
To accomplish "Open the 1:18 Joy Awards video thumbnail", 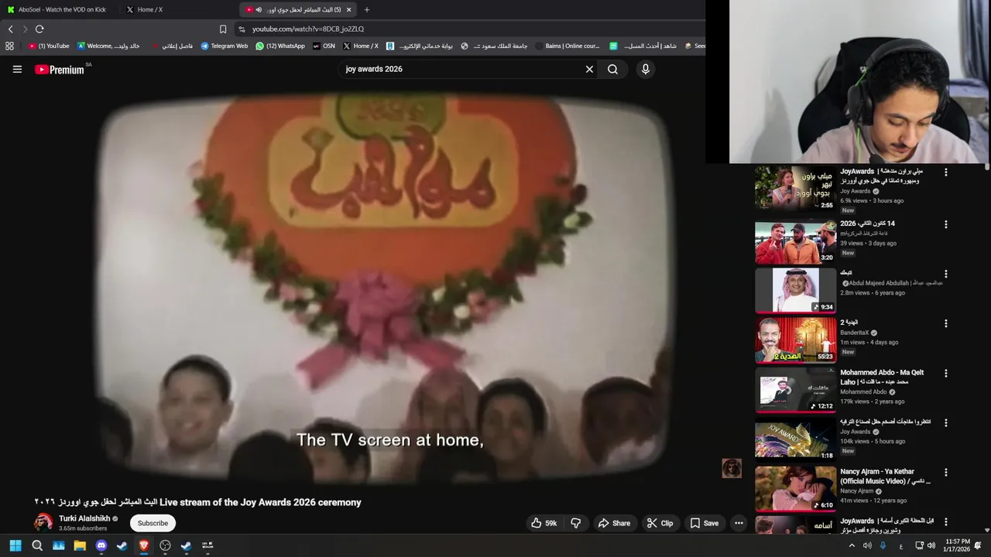I will click(x=796, y=439).
